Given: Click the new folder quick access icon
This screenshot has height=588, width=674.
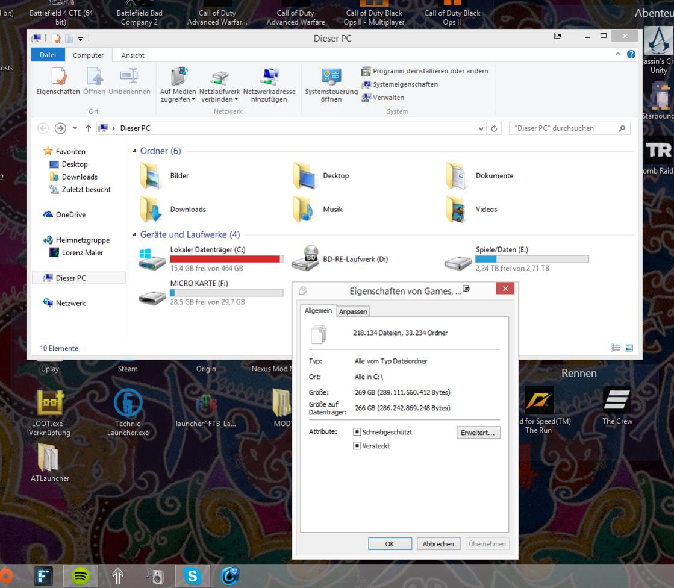Looking at the screenshot, I should 68,39.
